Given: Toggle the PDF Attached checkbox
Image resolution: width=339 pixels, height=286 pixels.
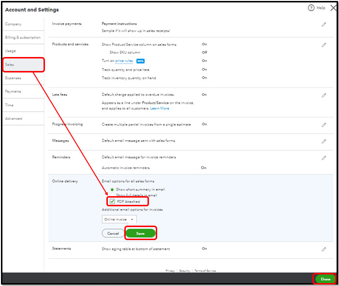Looking at the screenshot, I should tap(113, 201).
